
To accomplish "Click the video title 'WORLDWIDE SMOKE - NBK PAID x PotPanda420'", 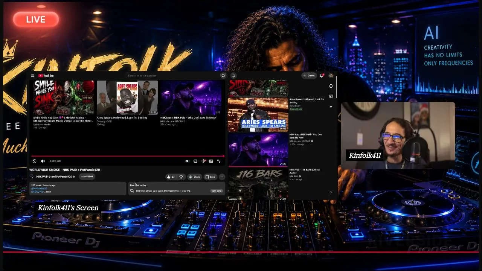I will point(64,170).
